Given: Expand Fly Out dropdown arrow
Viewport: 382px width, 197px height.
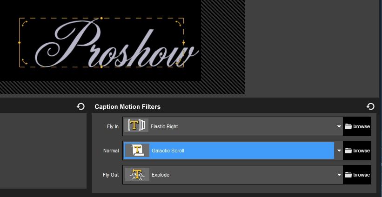Looking at the screenshot, I should click(339, 175).
